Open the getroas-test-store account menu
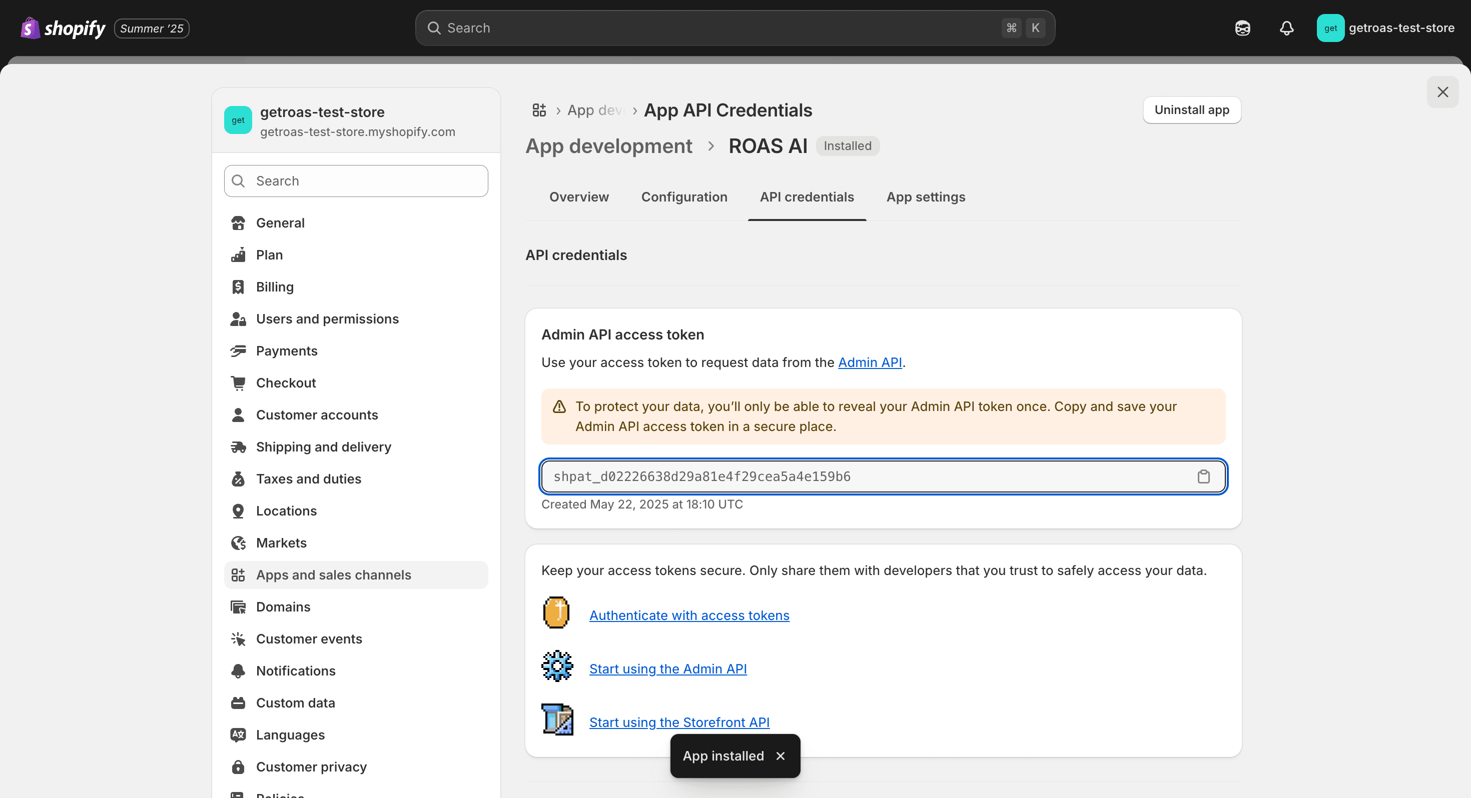The image size is (1471, 798). tap(1386, 28)
